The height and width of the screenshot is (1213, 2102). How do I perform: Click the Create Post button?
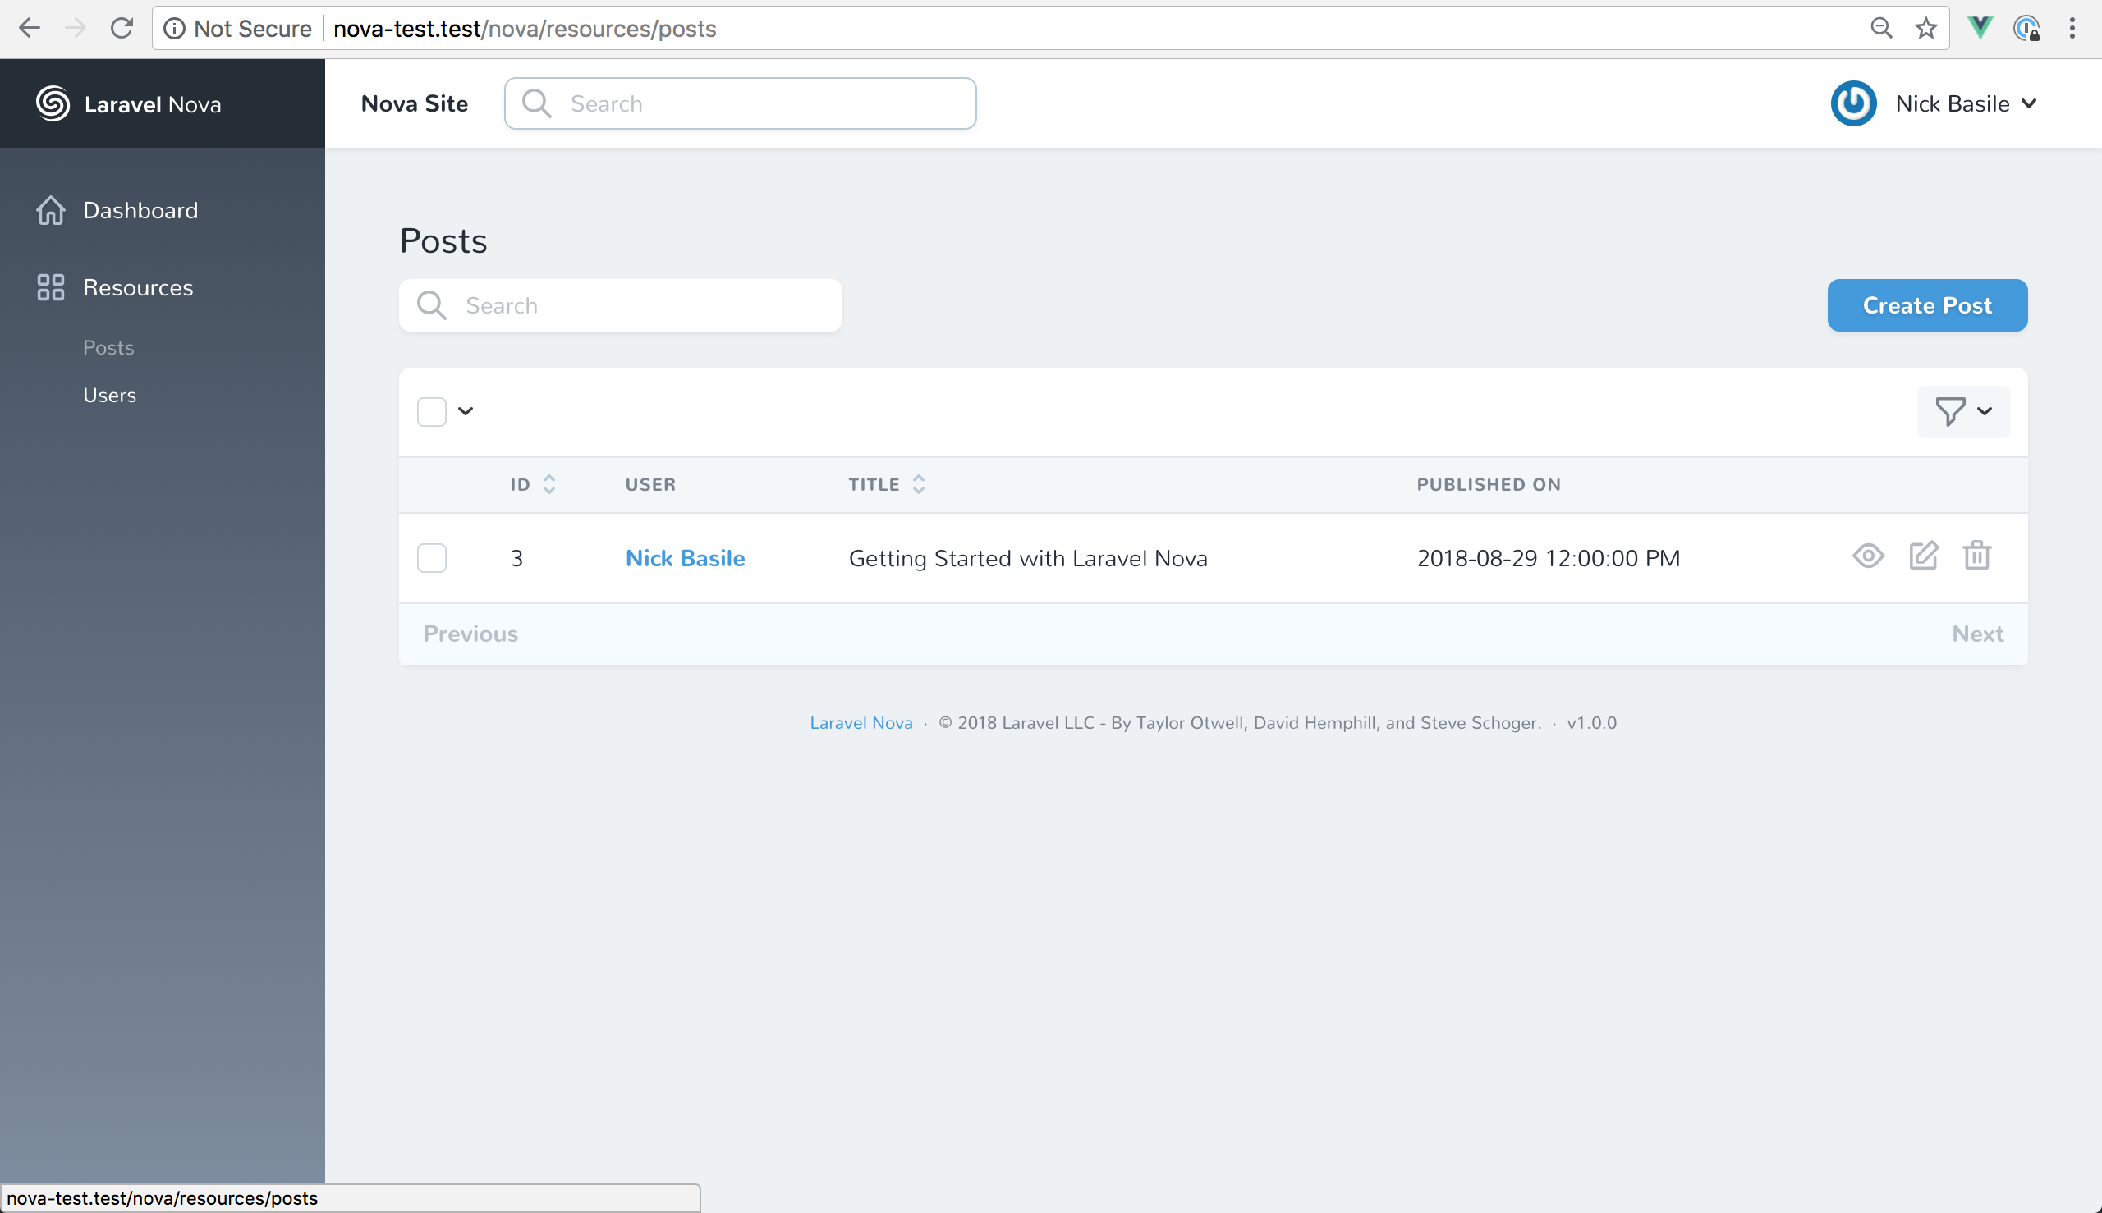[1927, 305]
